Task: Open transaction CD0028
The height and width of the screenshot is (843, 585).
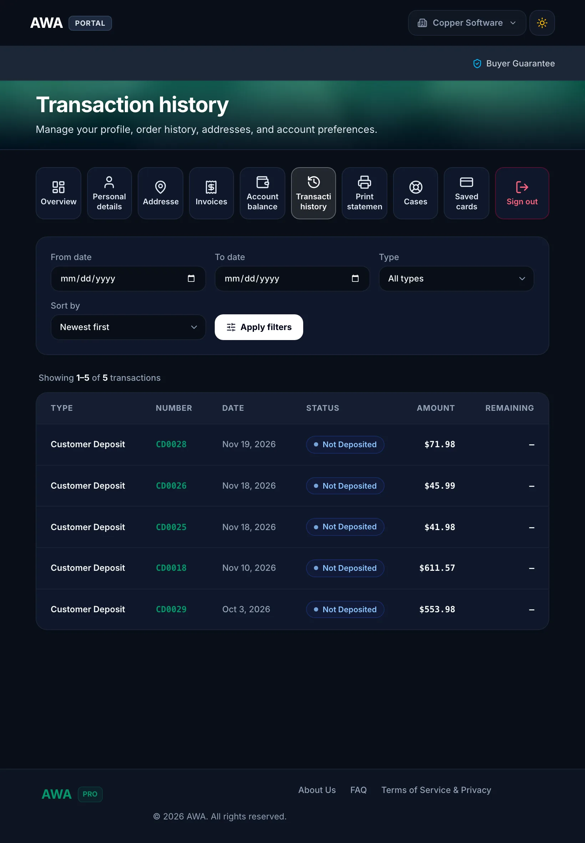Action: pyautogui.click(x=171, y=444)
